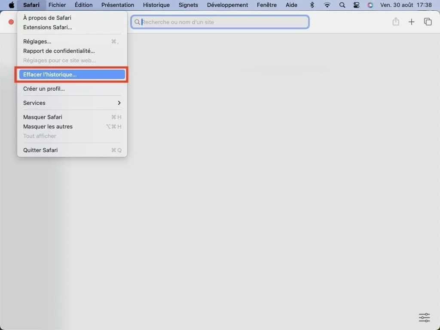Expand the Services submenu
This screenshot has width=440, height=330.
(72, 103)
